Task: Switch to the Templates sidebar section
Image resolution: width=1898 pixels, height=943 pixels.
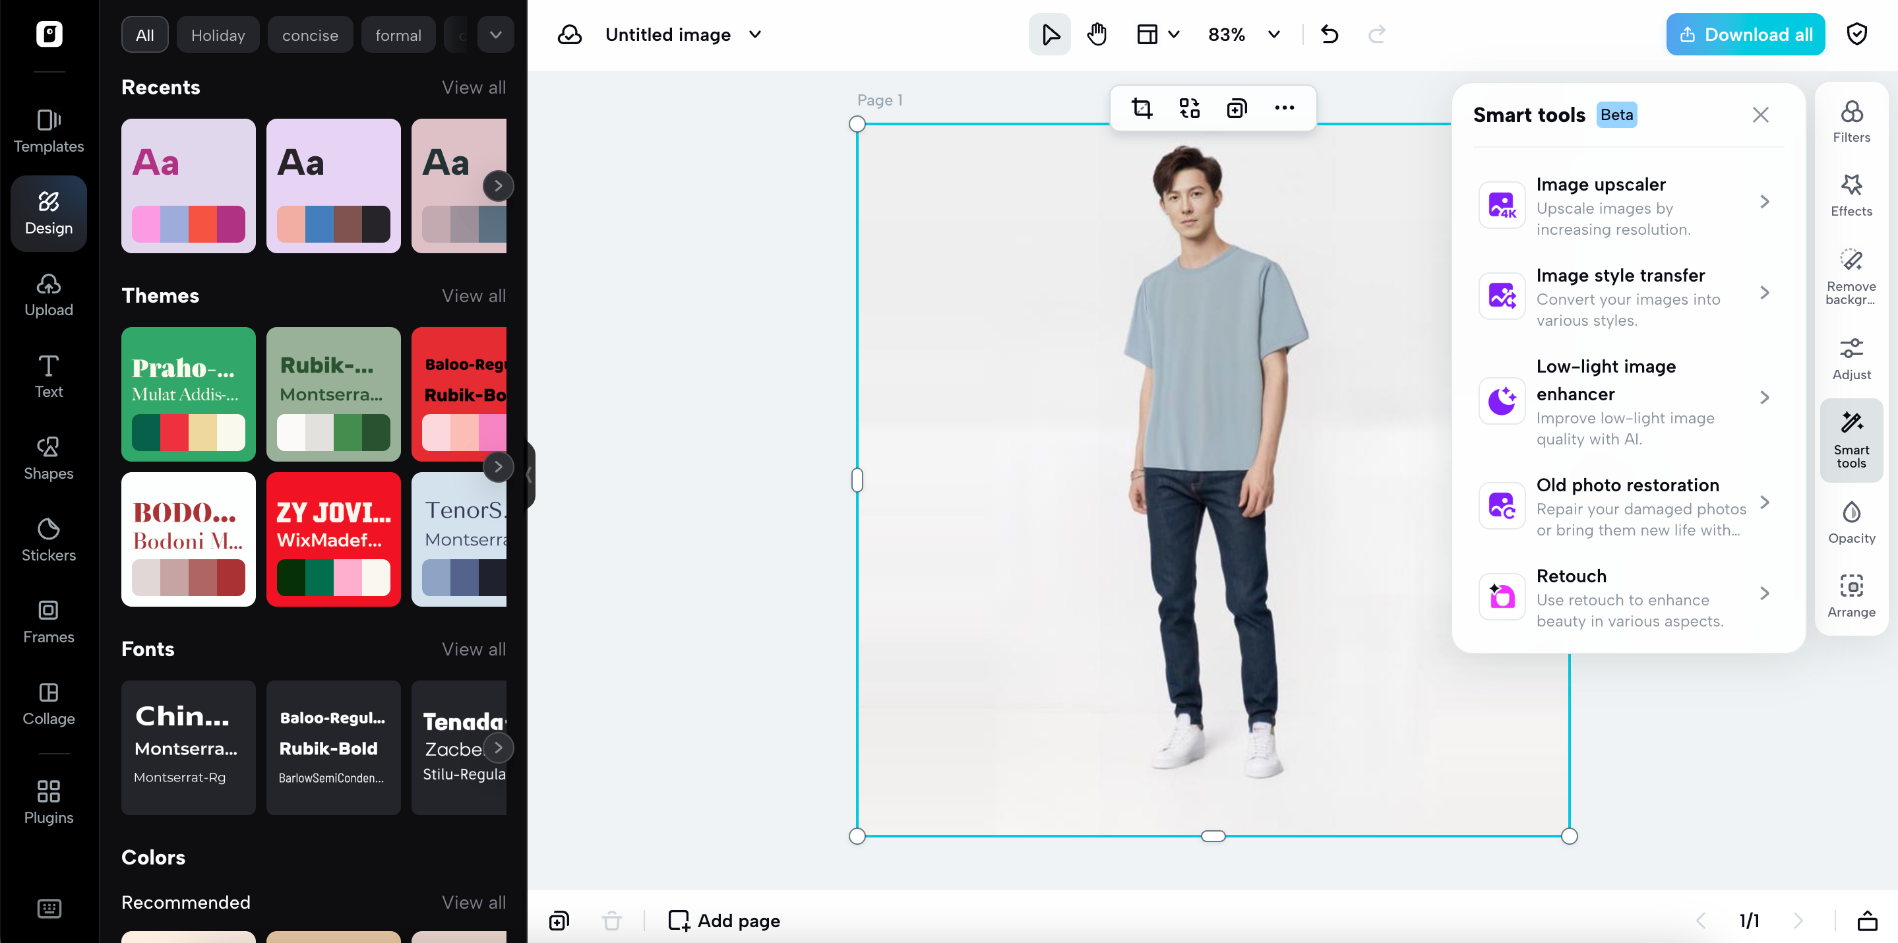Action: (48, 131)
